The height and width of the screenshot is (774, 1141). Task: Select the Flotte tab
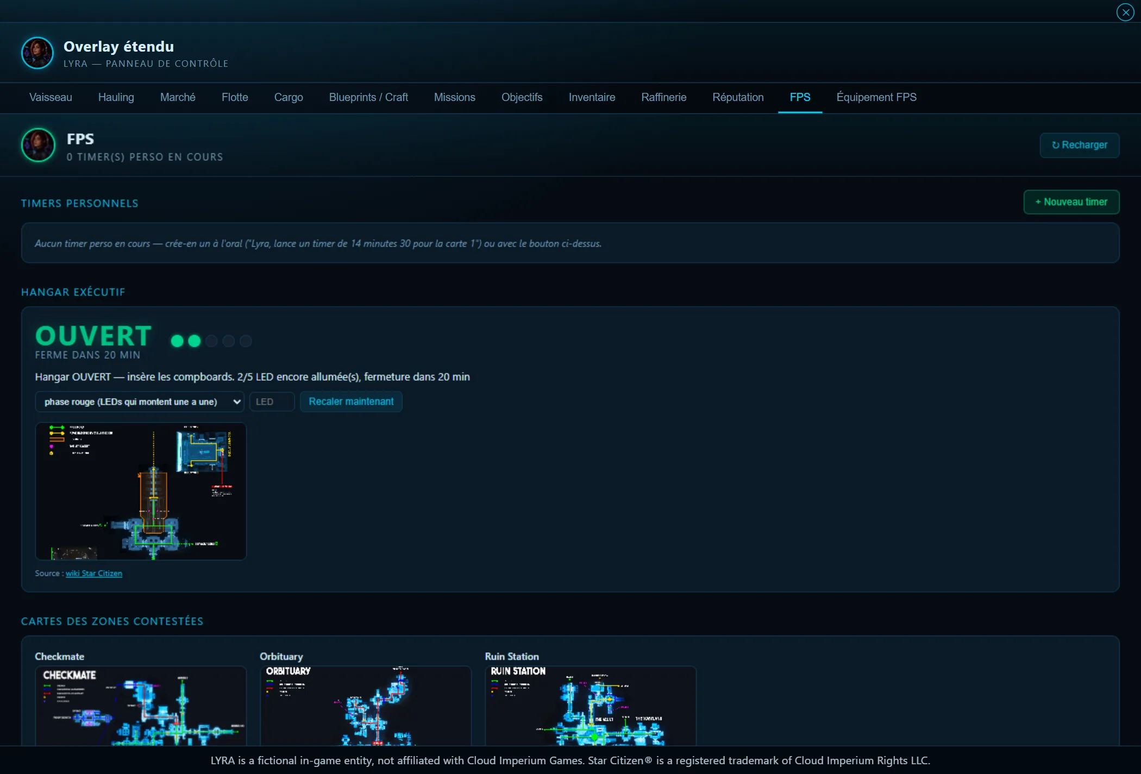235,97
